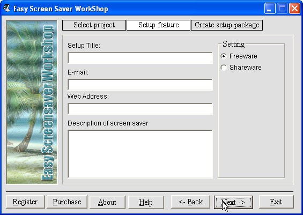Open Help from the bottom bar

coord(146,202)
